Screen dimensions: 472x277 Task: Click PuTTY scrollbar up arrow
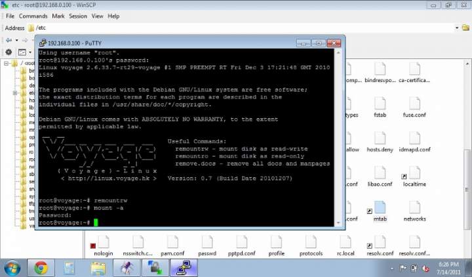tap(338, 53)
